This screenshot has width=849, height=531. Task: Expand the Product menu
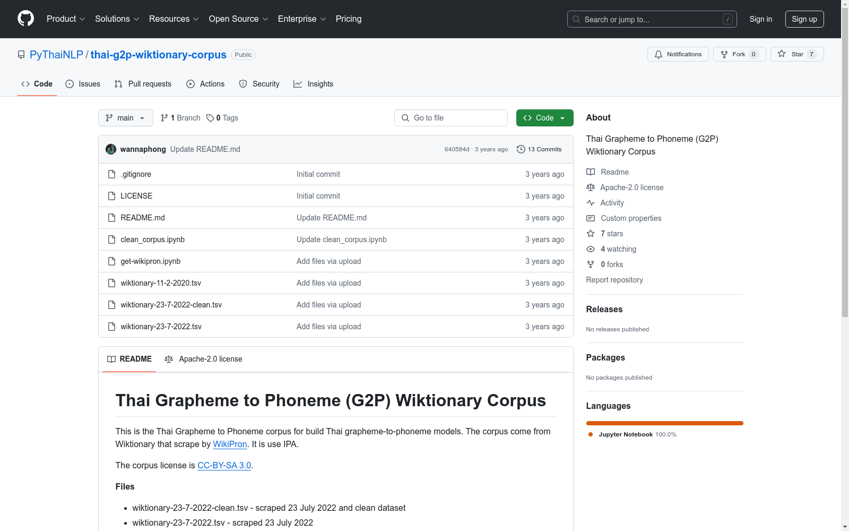66,19
